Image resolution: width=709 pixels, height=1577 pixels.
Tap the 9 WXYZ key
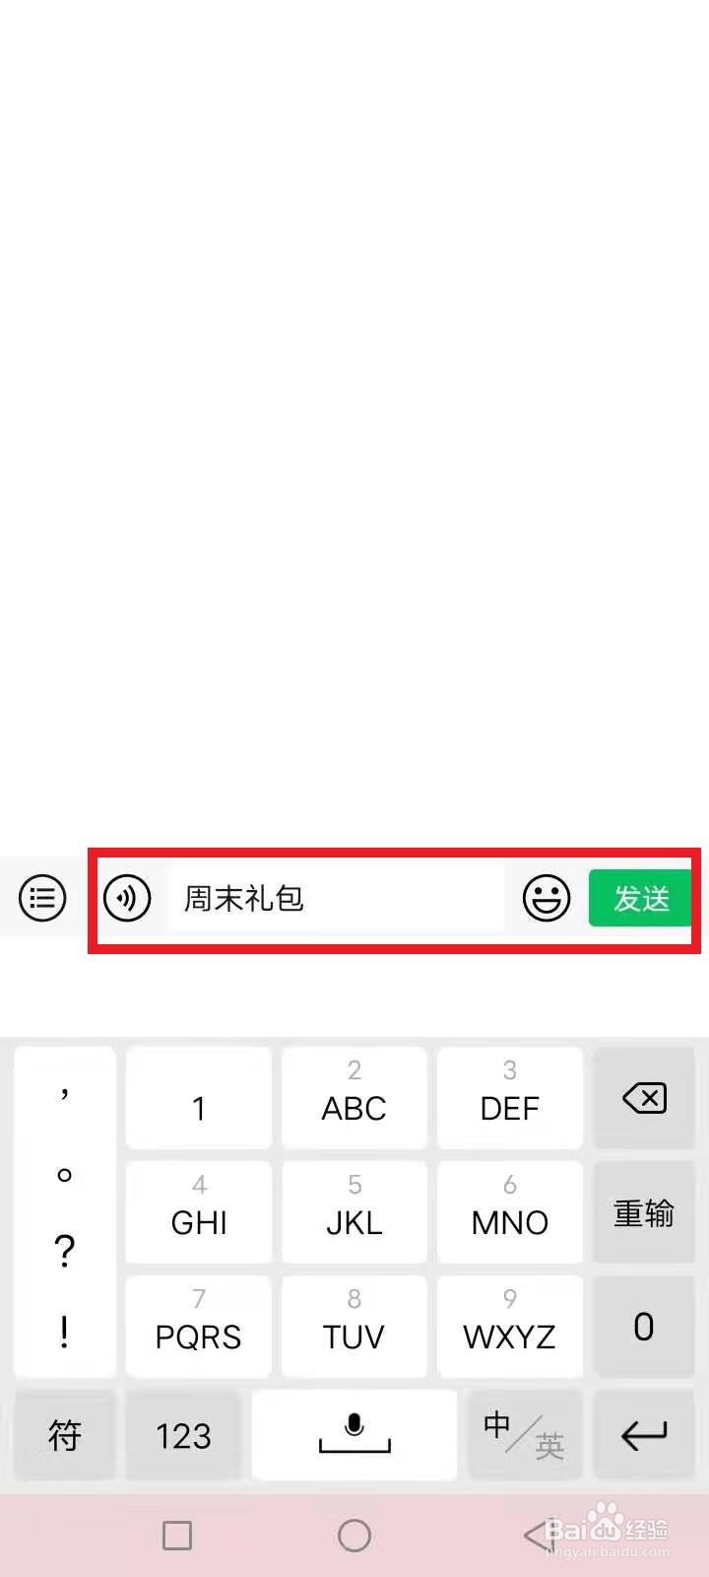[x=510, y=1327]
